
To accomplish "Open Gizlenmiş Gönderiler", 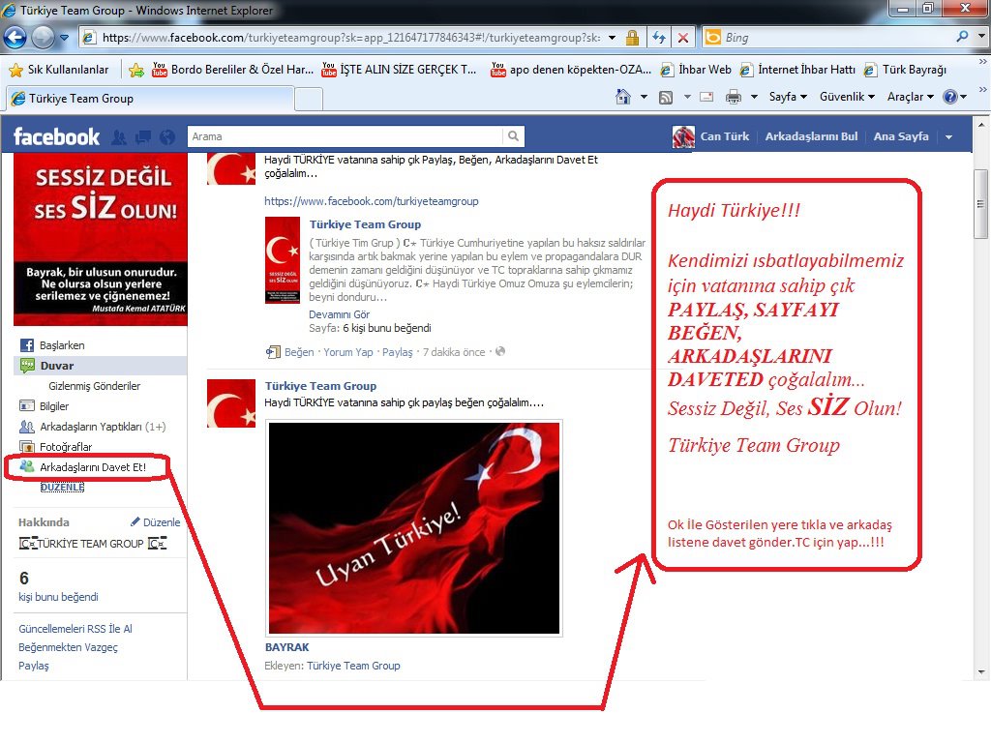I will pyautogui.click(x=94, y=386).
